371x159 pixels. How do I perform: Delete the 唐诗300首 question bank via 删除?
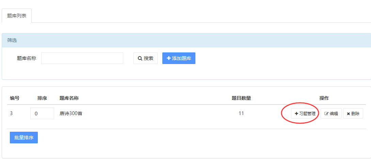point(353,114)
